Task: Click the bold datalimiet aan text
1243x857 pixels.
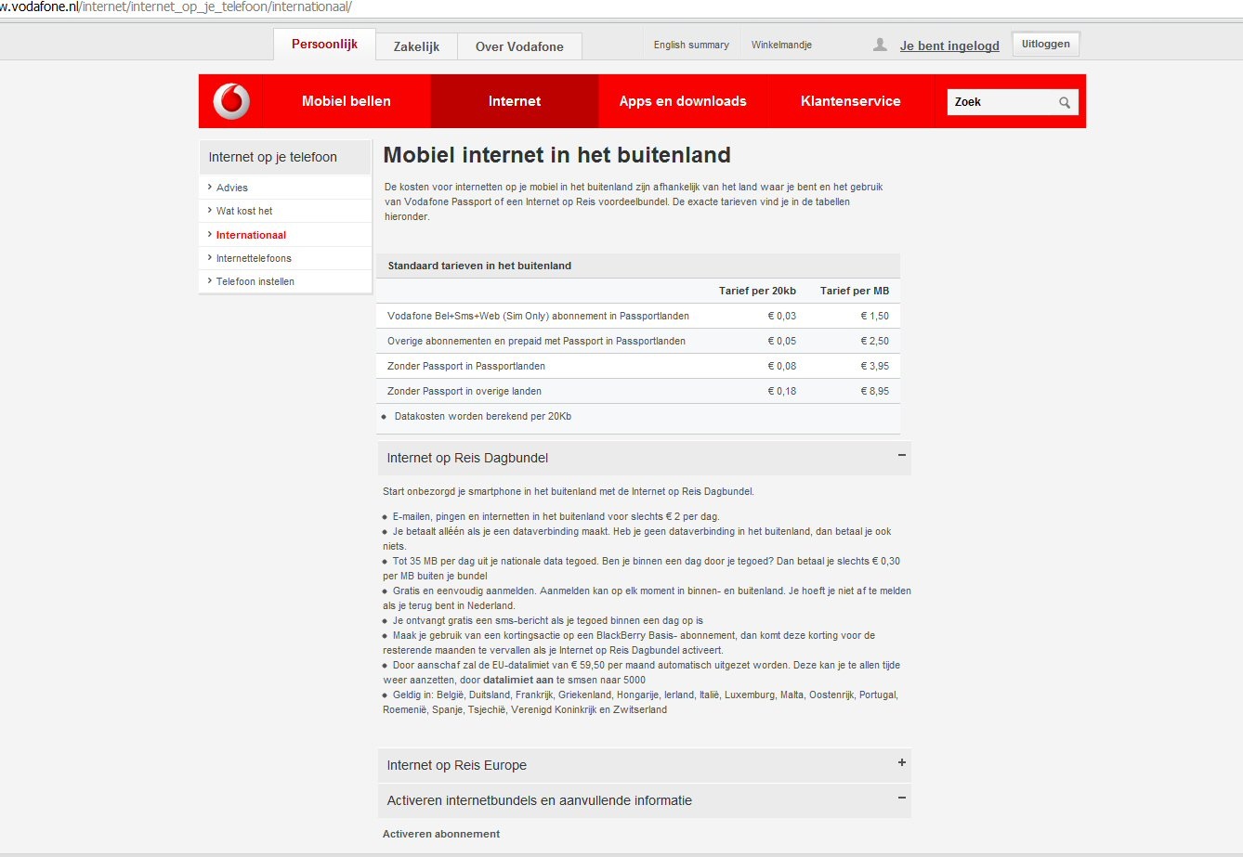Action: tap(518, 680)
